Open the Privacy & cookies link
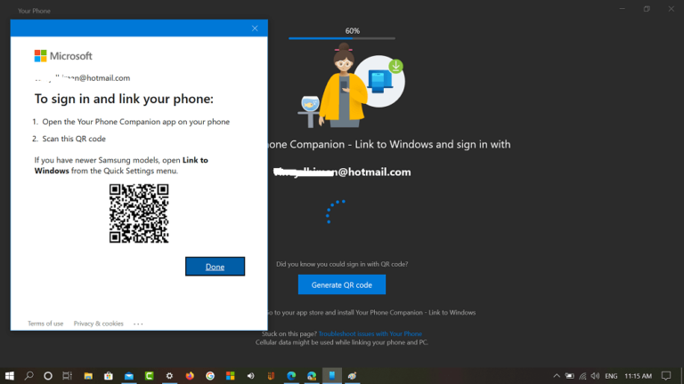 click(x=99, y=324)
